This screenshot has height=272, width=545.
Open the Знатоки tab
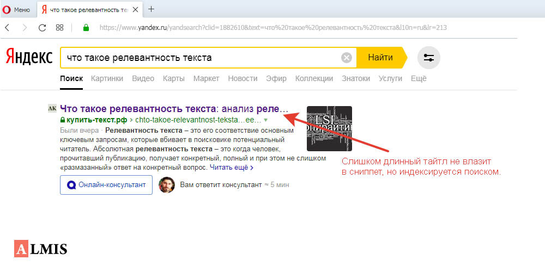[x=356, y=79]
